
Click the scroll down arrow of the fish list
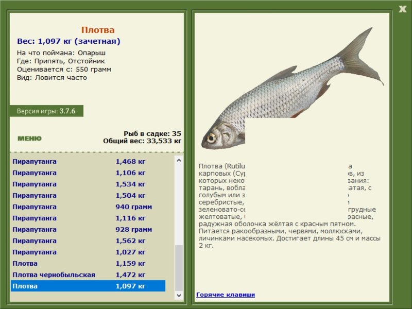coord(179,295)
